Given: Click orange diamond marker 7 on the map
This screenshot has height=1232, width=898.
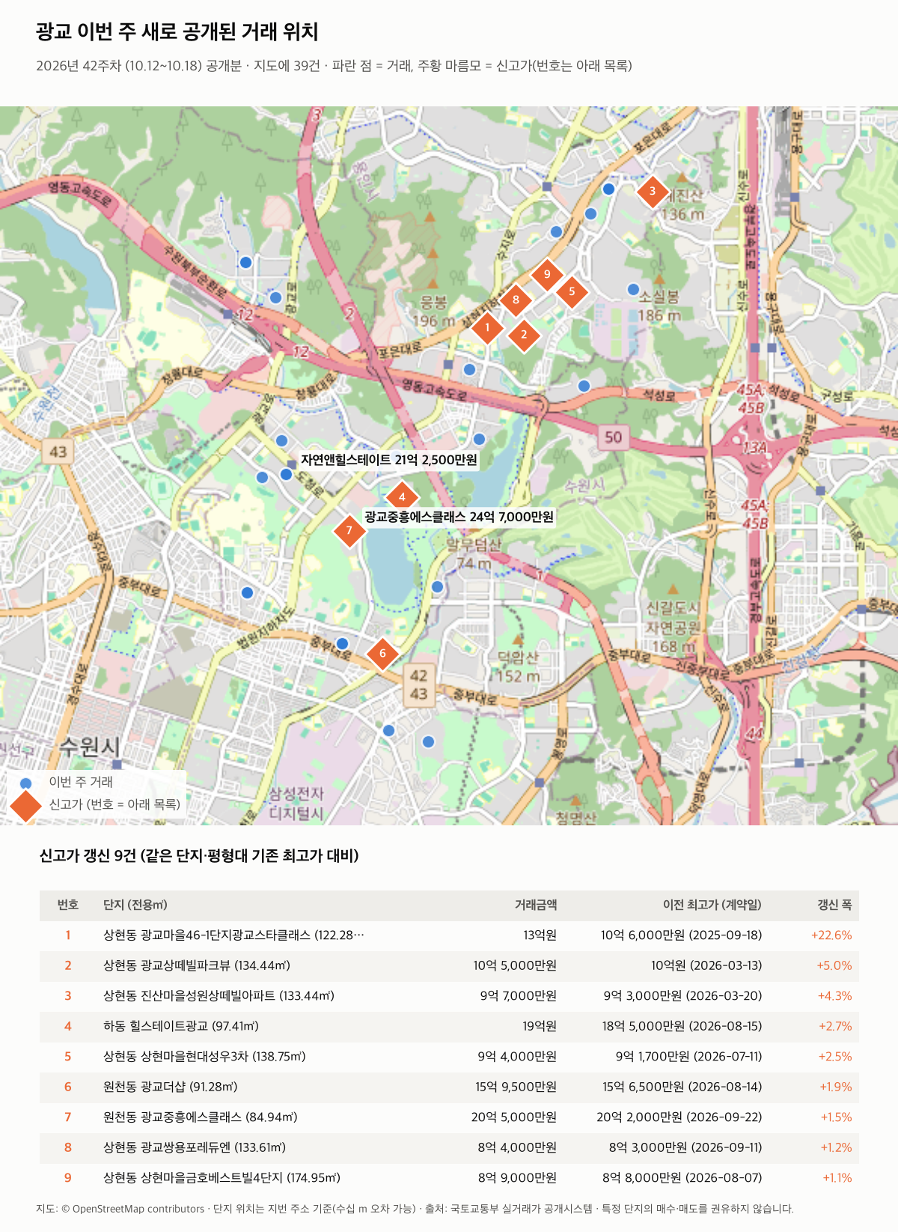Looking at the screenshot, I should click(349, 530).
